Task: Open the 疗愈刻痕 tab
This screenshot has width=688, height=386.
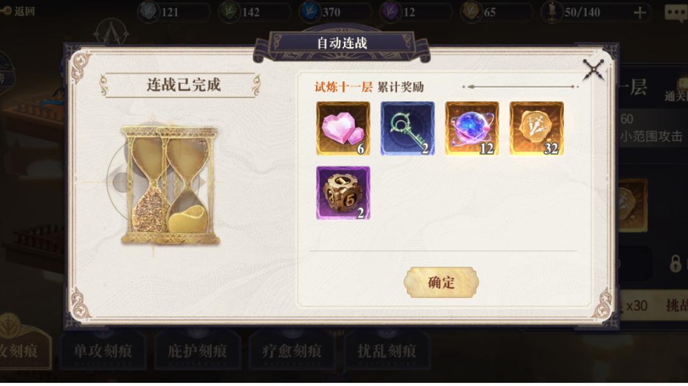Action: [292, 352]
